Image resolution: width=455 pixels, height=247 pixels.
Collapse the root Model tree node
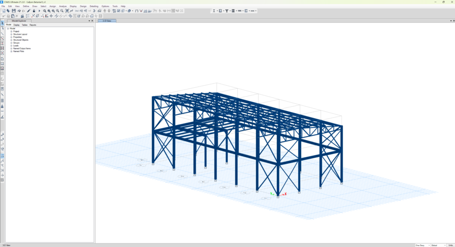coord(8,28)
